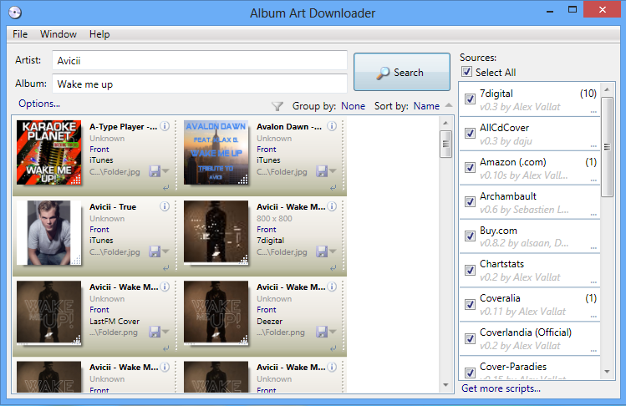
Task: Save the Deezer cover image
Action: pos(322,332)
